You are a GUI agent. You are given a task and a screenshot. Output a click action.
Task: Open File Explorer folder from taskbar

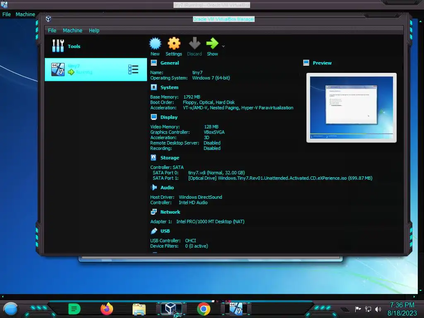[x=139, y=309]
